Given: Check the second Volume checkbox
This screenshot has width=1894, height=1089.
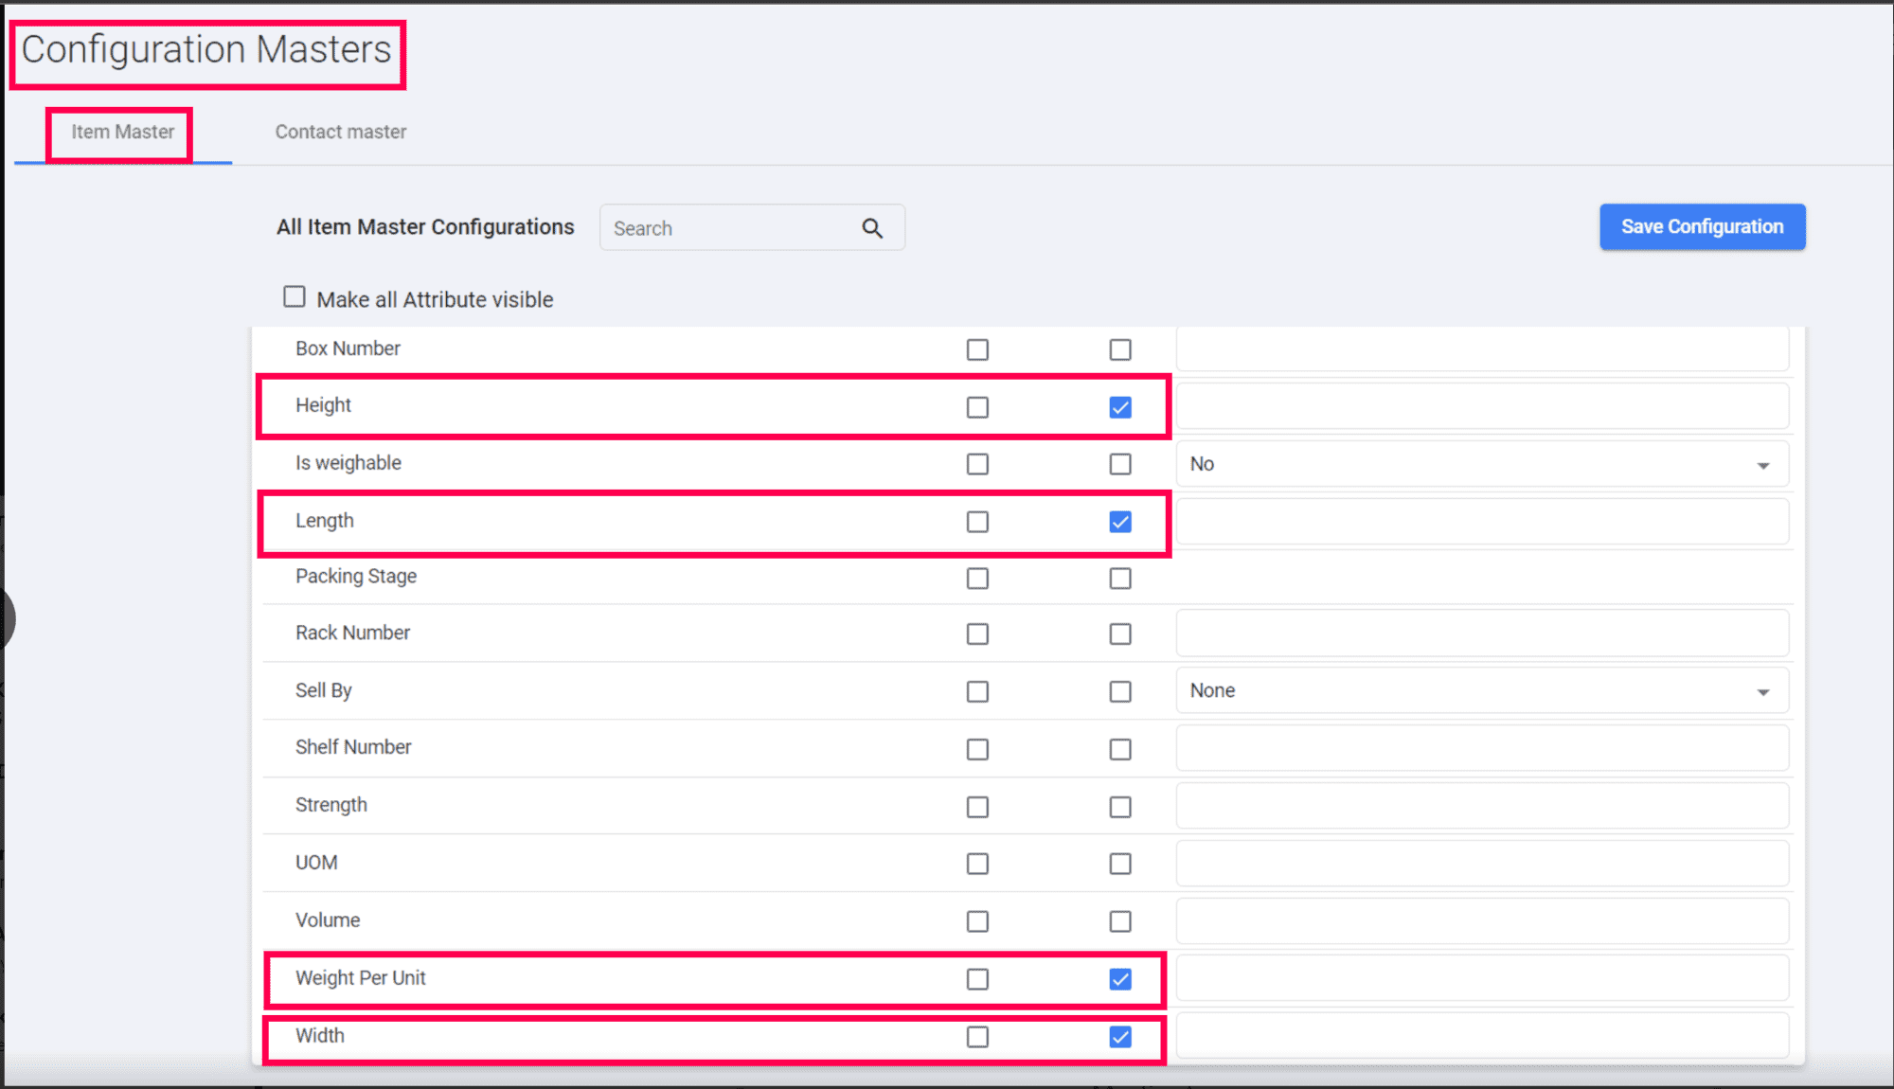Looking at the screenshot, I should (x=1120, y=921).
